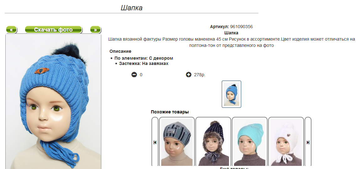Viewport: 356px width, 169px height.
Task: Click the Застежка: На завязках item
Action: (144, 63)
